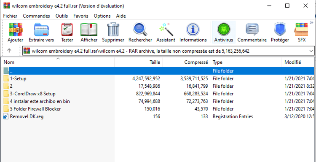Go up one folder level arrow

[9, 51]
